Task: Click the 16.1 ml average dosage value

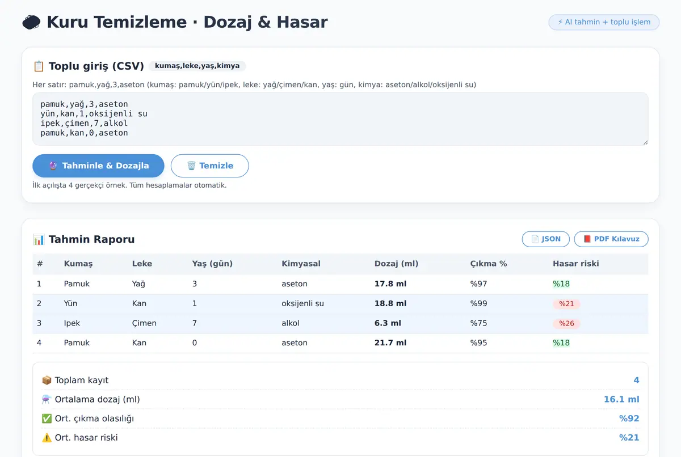Action: click(x=621, y=399)
